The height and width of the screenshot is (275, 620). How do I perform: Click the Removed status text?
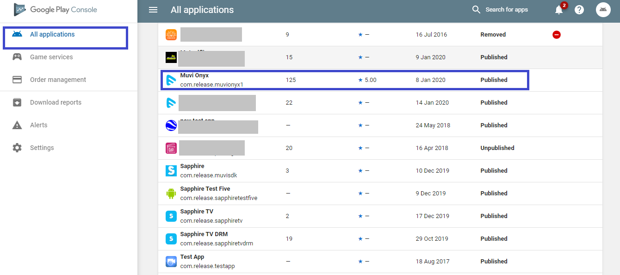[x=493, y=35]
